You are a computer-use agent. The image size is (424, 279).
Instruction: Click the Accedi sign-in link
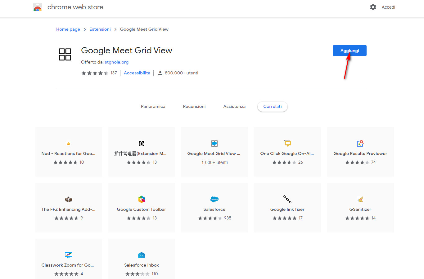388,7
